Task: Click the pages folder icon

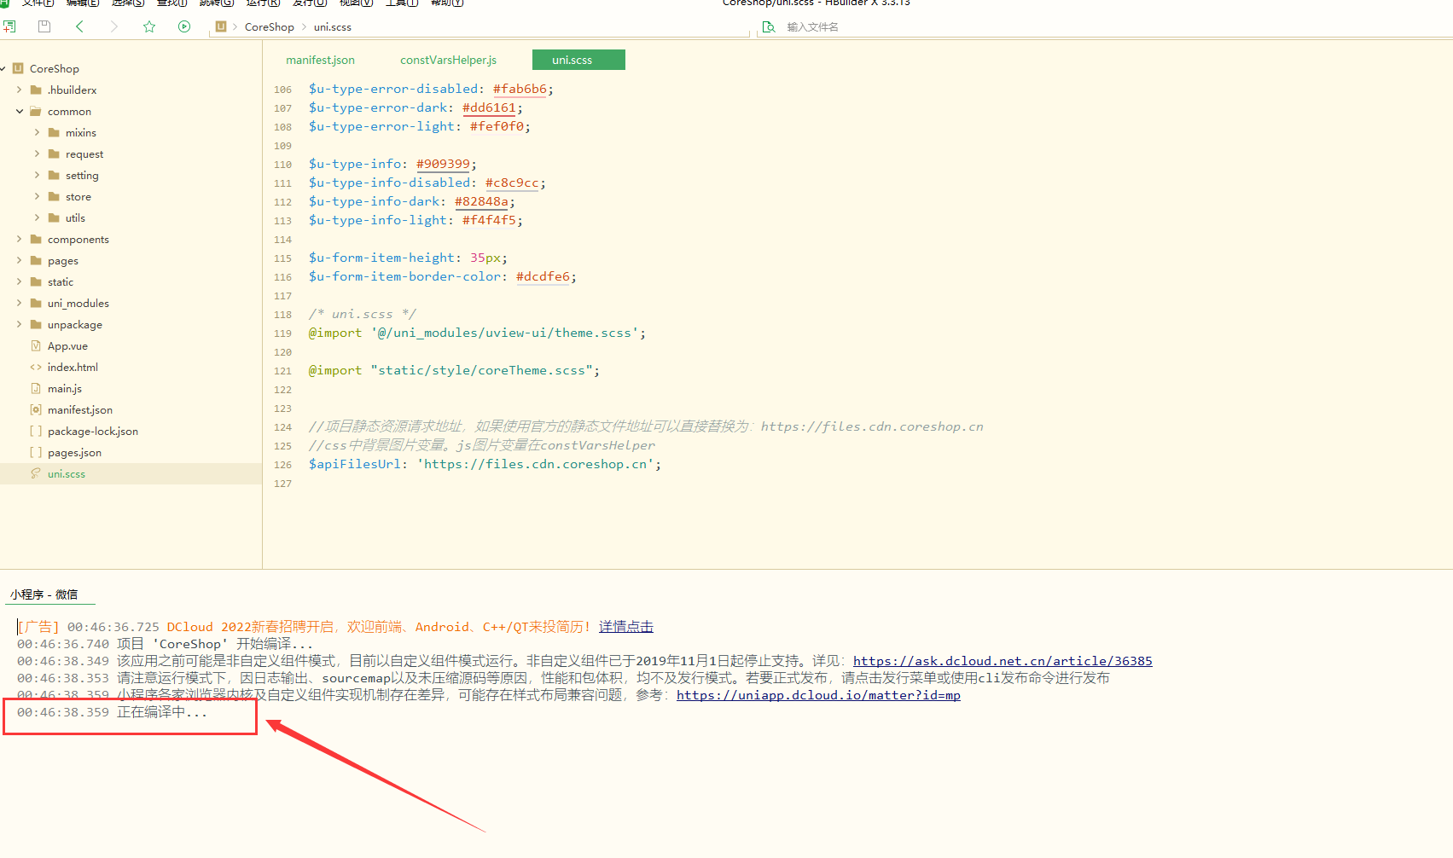Action: pyautogui.click(x=36, y=260)
